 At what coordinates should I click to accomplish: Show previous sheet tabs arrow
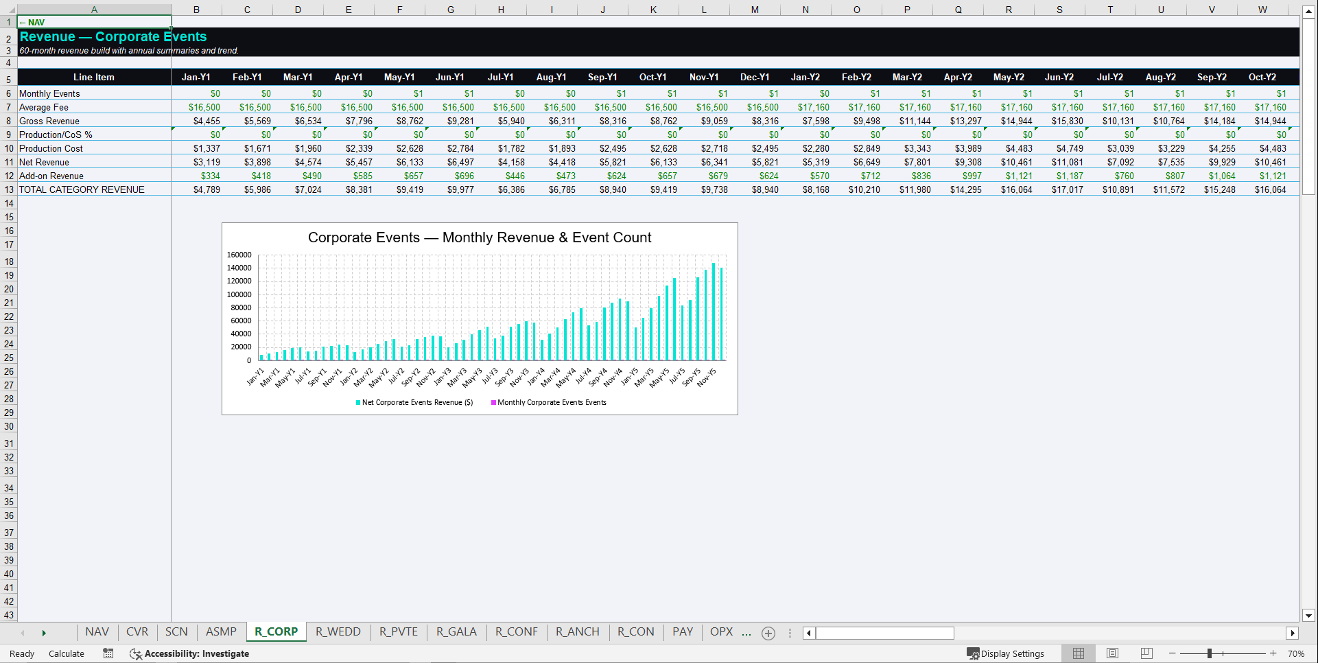23,633
